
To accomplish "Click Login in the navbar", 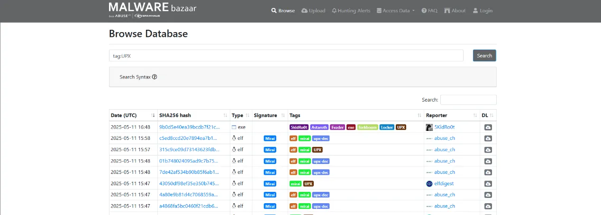I will pyautogui.click(x=483, y=10).
